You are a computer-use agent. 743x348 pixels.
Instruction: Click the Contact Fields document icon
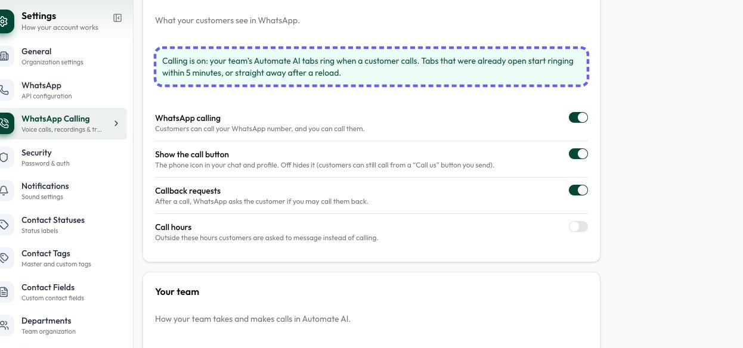pyautogui.click(x=5, y=292)
